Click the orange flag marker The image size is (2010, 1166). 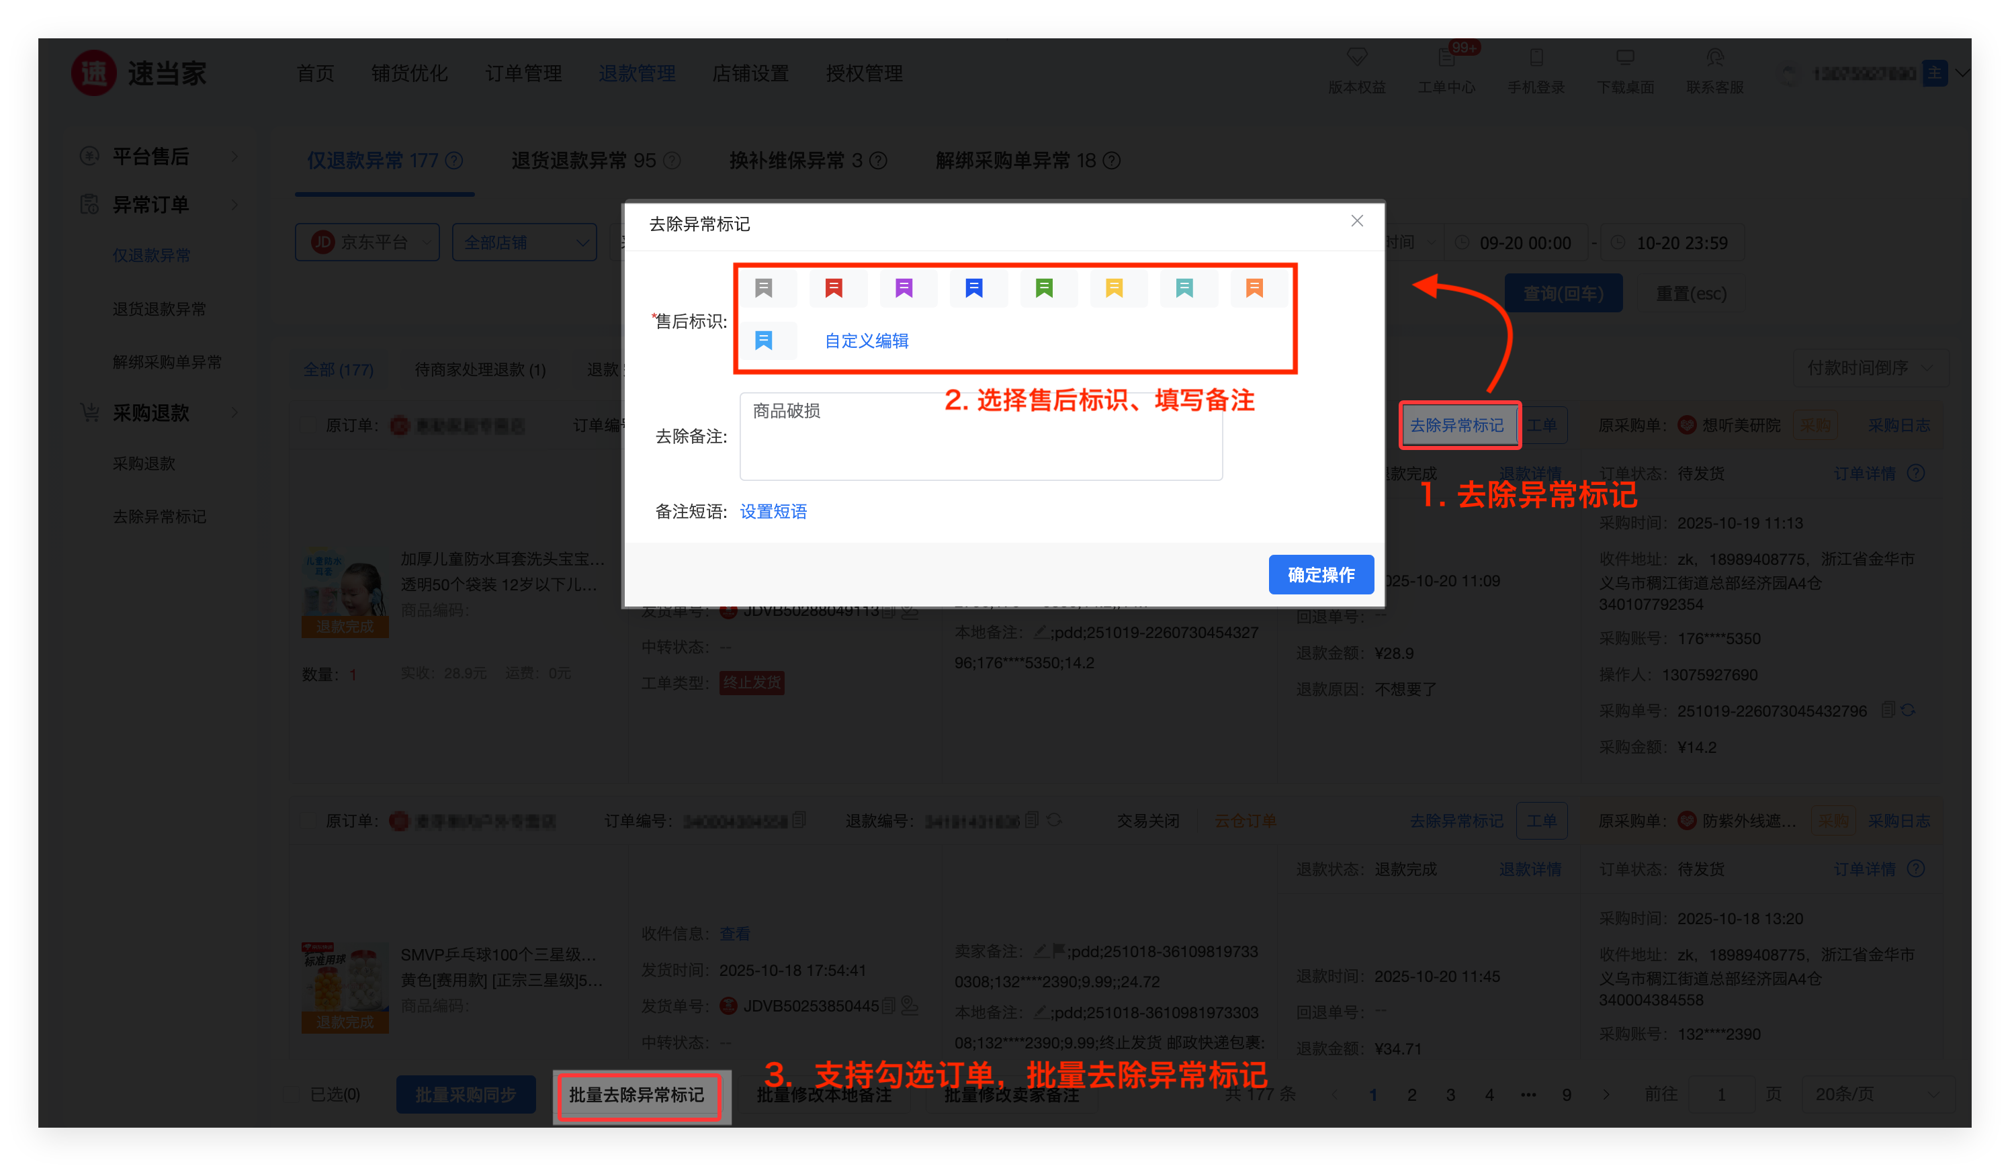pos(1255,288)
